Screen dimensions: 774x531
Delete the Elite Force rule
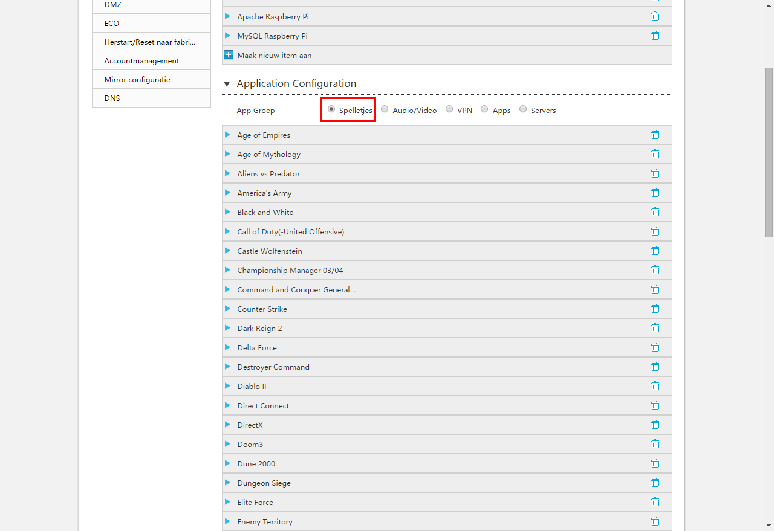655,502
